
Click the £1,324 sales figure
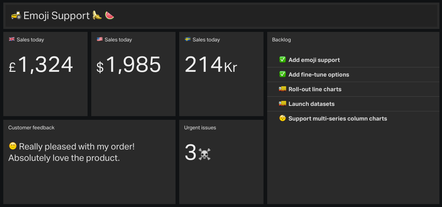click(x=41, y=65)
